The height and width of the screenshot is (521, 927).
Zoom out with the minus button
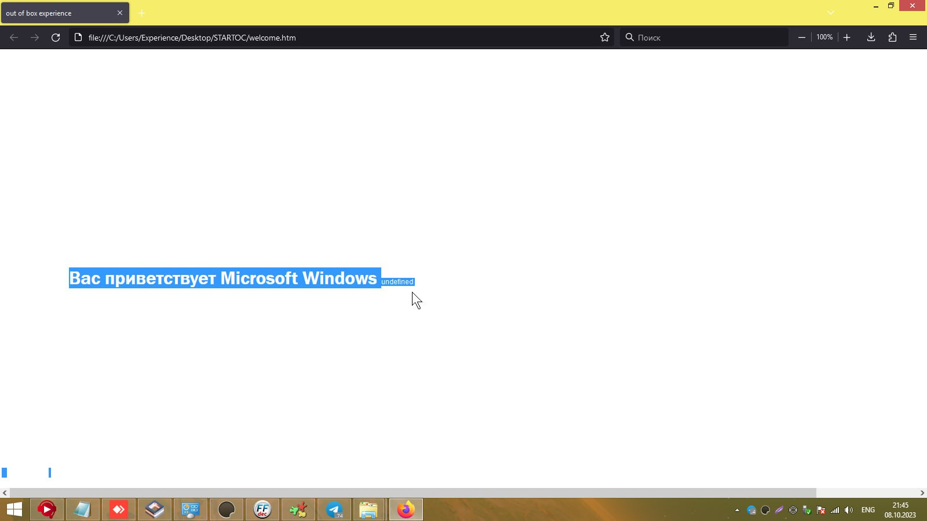[x=802, y=38]
